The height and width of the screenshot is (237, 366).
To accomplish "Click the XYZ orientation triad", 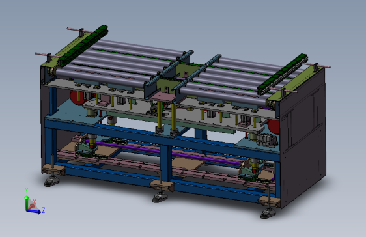I will click(x=35, y=201).
